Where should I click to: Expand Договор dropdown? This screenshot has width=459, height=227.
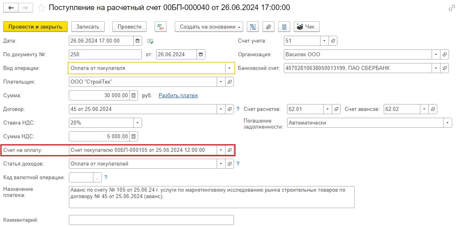[x=221, y=109]
